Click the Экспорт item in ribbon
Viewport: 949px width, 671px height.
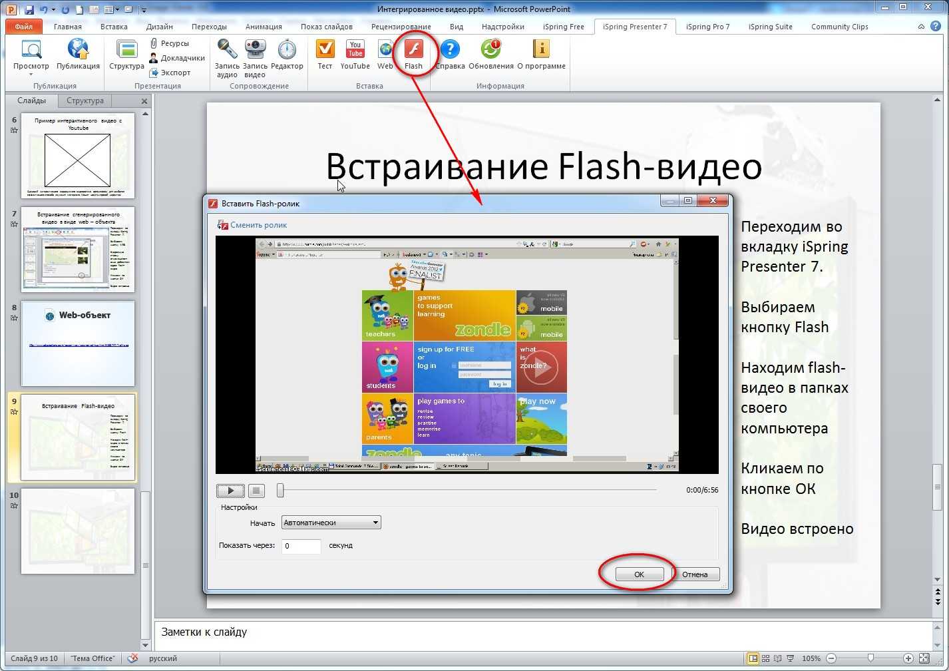[170, 73]
